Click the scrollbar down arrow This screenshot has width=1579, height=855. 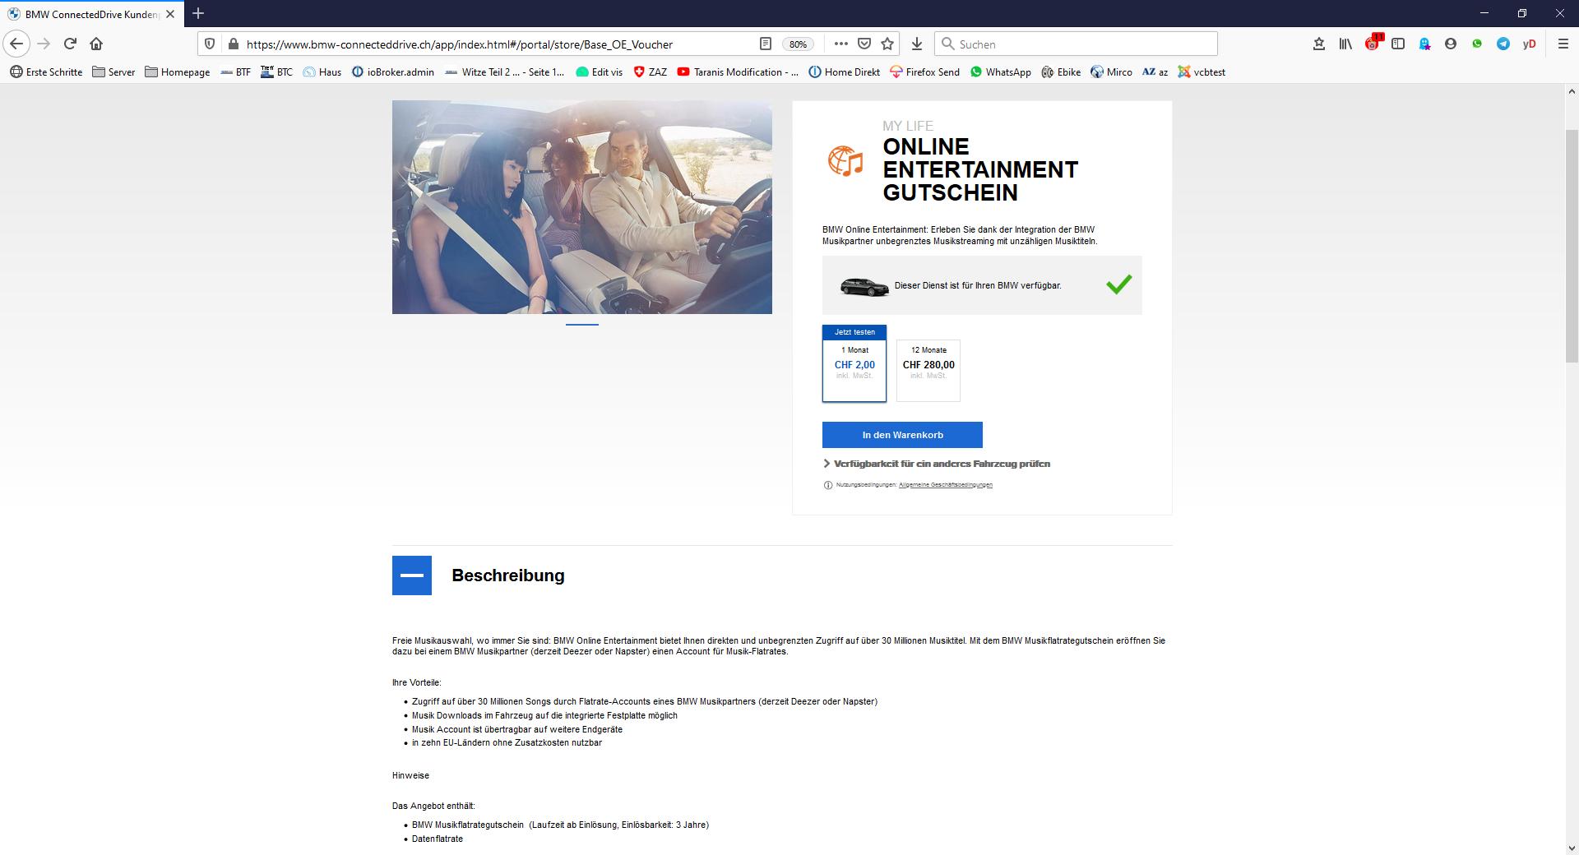click(1572, 848)
